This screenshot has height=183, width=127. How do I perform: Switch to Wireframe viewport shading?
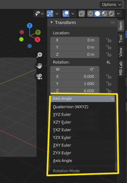(90, 14)
